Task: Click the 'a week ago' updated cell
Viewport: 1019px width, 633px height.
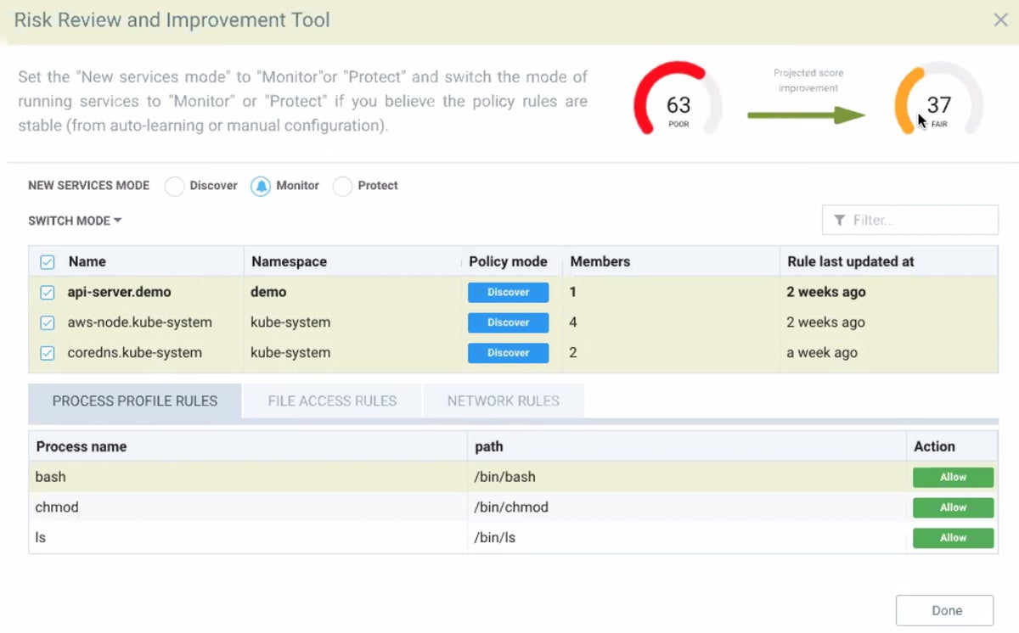Action: 822,353
